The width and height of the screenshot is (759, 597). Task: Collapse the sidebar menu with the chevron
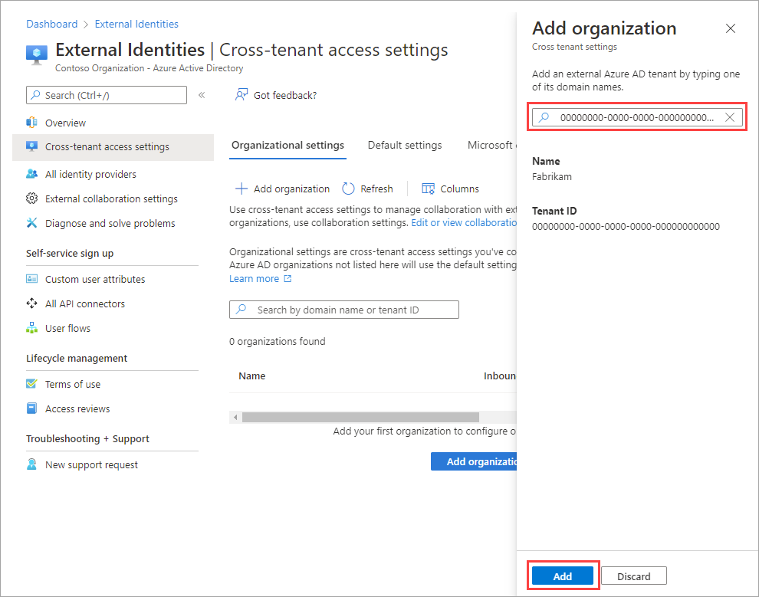tap(202, 95)
